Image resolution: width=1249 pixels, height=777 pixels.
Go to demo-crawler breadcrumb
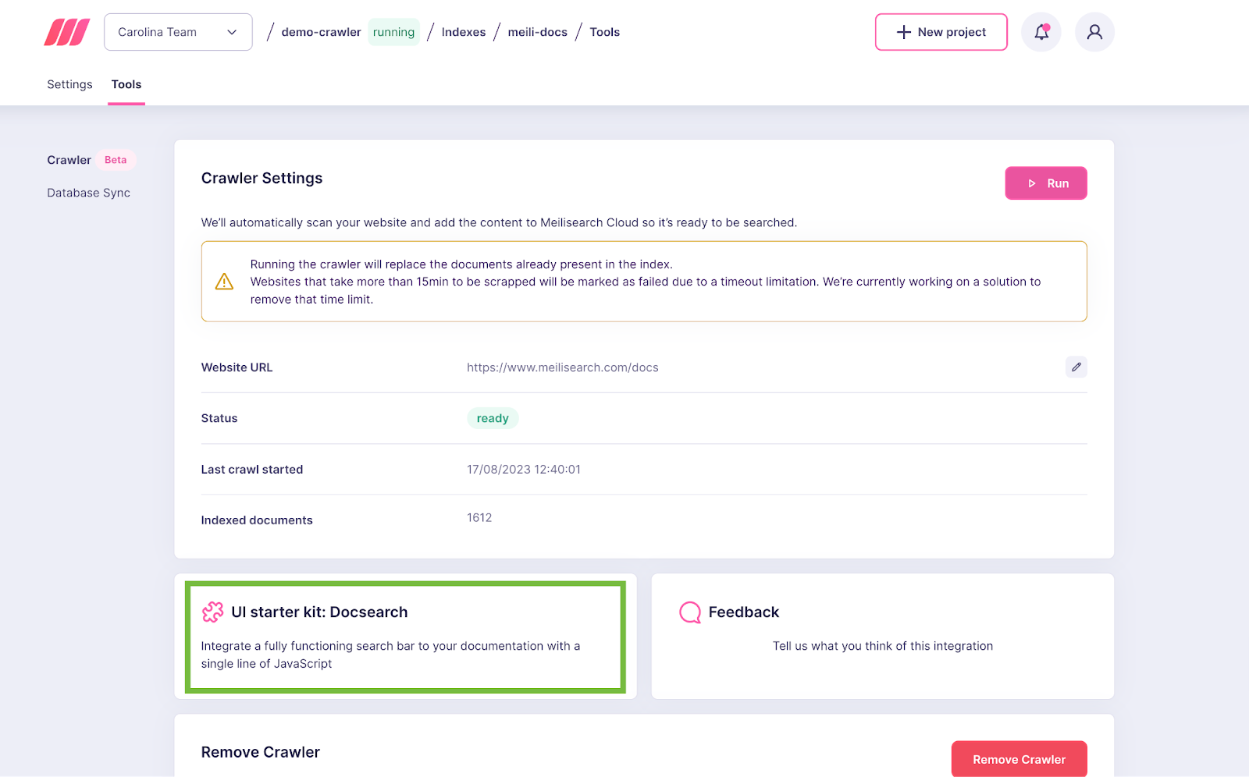321,32
